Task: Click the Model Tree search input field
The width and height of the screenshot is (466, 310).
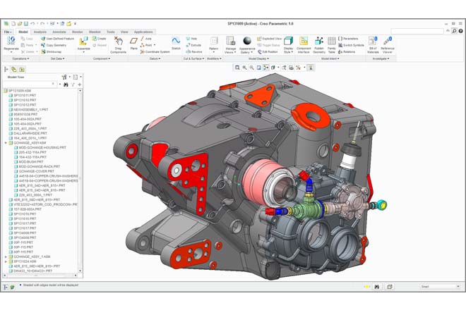Action: (30, 85)
